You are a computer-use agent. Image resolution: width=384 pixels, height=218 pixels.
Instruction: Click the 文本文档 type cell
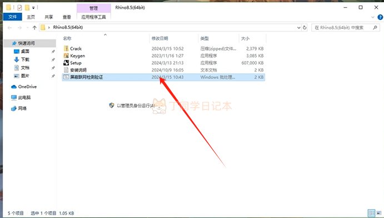pyautogui.click(x=208, y=70)
